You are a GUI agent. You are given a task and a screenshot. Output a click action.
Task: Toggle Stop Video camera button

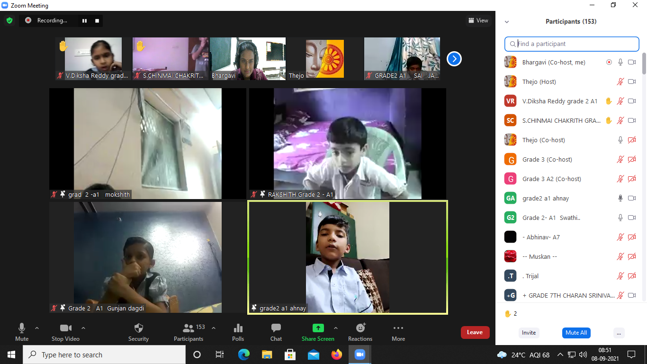(x=65, y=328)
